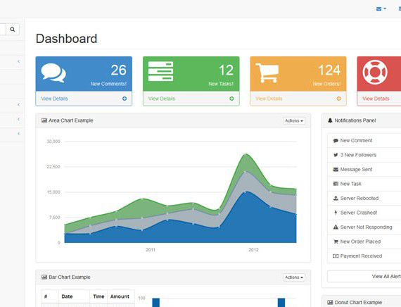Click View Details on the New Comments card
Image resolution: width=401 pixels, height=307 pixels.
tap(54, 99)
